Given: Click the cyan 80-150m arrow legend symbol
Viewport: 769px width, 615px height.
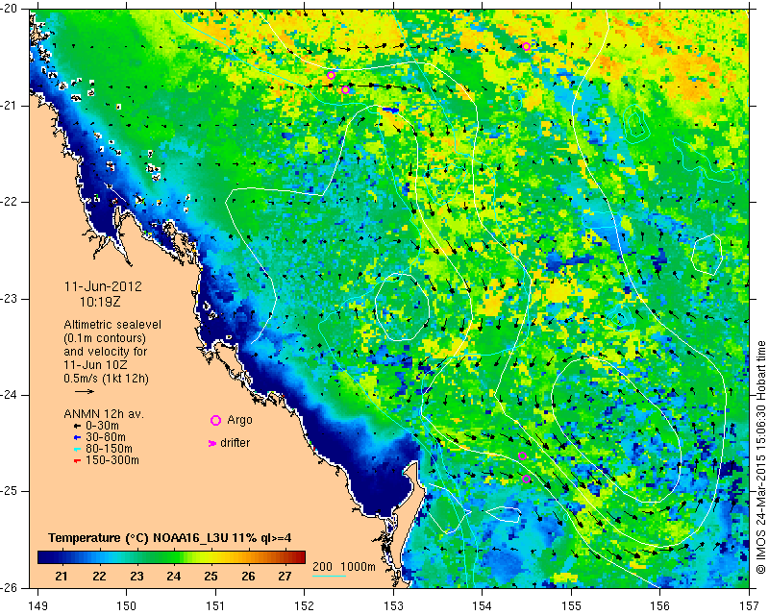Looking at the screenshot, I should (x=77, y=449).
